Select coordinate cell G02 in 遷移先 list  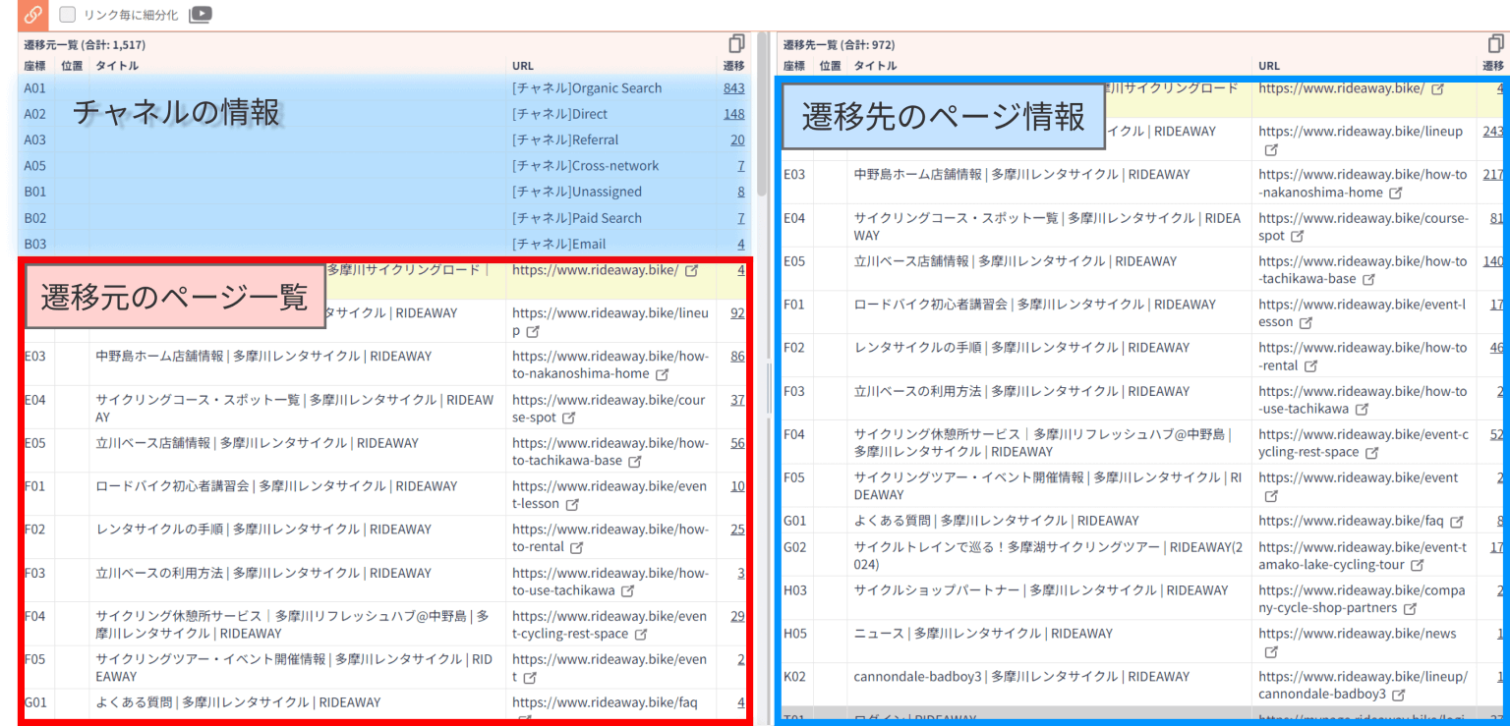click(x=794, y=547)
